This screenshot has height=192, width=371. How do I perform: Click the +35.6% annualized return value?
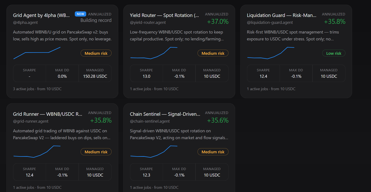pos(218,120)
